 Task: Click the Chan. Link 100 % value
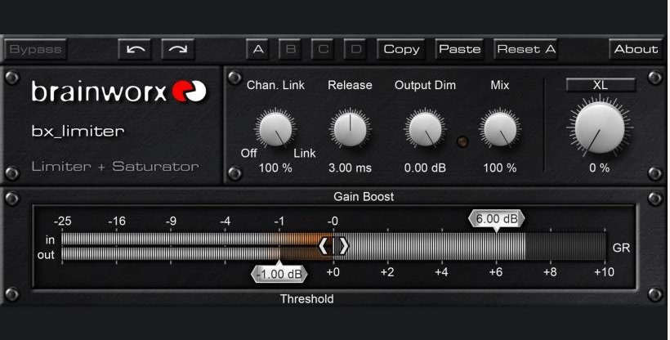(275, 168)
